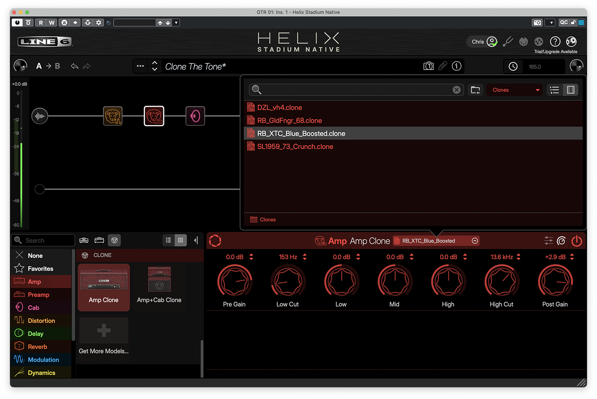The width and height of the screenshot is (597, 399).
Task: Select the highlighted Amp Clone block on the path
Action: click(154, 116)
